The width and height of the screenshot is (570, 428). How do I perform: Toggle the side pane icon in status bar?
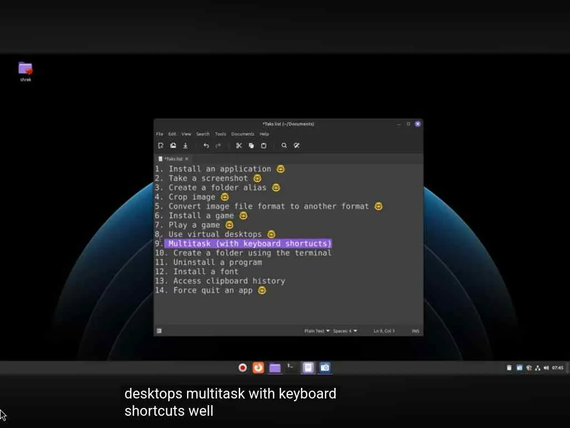click(159, 331)
